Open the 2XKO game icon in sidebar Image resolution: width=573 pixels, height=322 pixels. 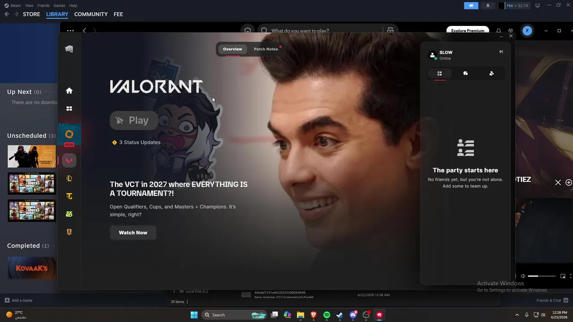pyautogui.click(x=69, y=214)
